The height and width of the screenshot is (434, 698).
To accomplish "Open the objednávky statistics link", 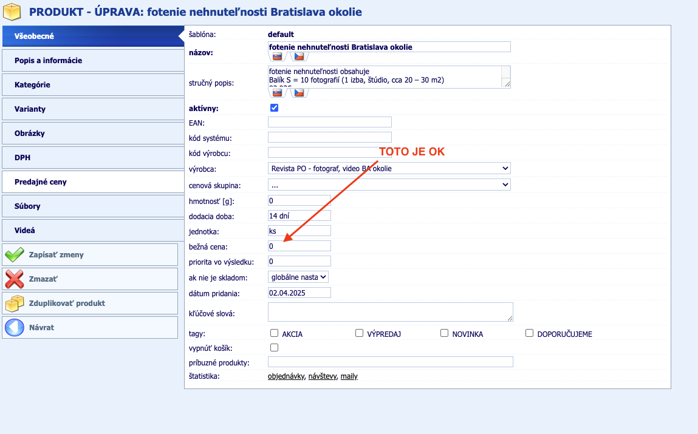I will click(x=286, y=376).
